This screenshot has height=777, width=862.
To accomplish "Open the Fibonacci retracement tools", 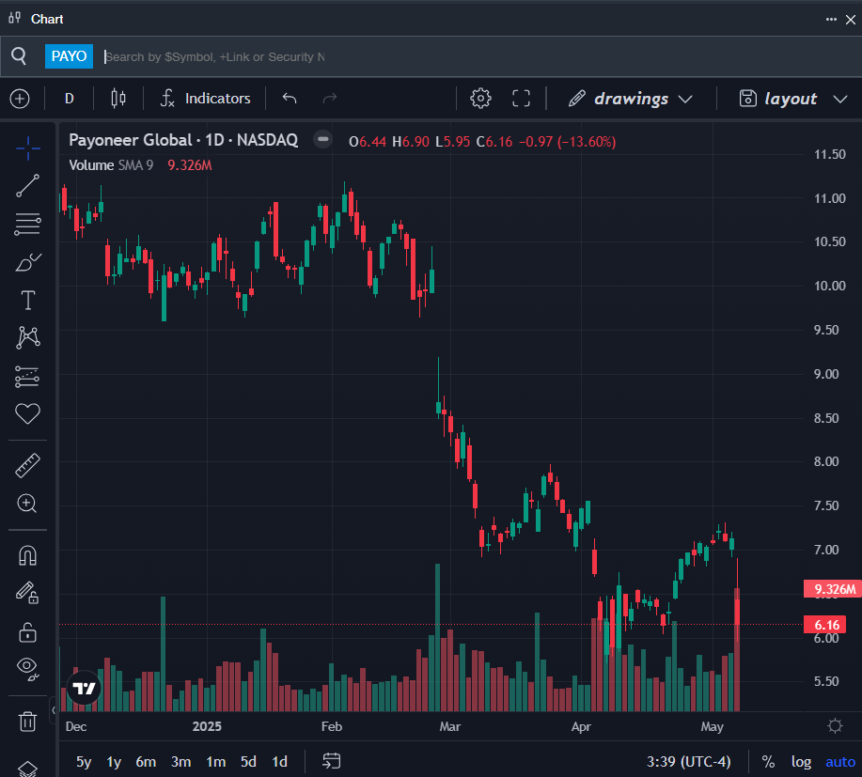I will 27,225.
